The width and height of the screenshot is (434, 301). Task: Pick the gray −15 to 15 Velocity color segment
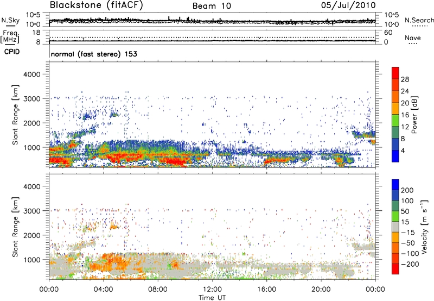(x=395, y=227)
